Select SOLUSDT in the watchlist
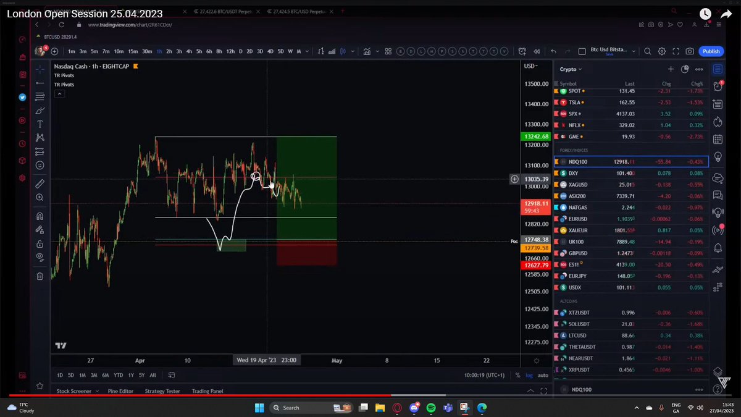The image size is (741, 417). click(630, 324)
